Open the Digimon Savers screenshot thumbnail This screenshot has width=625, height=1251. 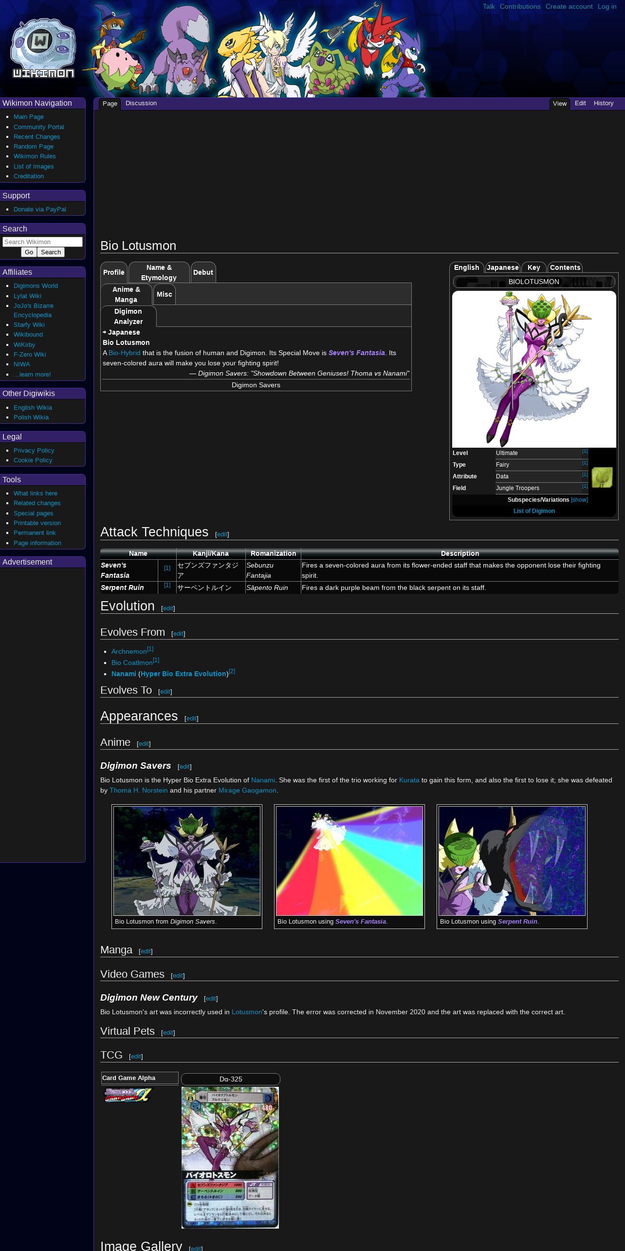coord(187,861)
